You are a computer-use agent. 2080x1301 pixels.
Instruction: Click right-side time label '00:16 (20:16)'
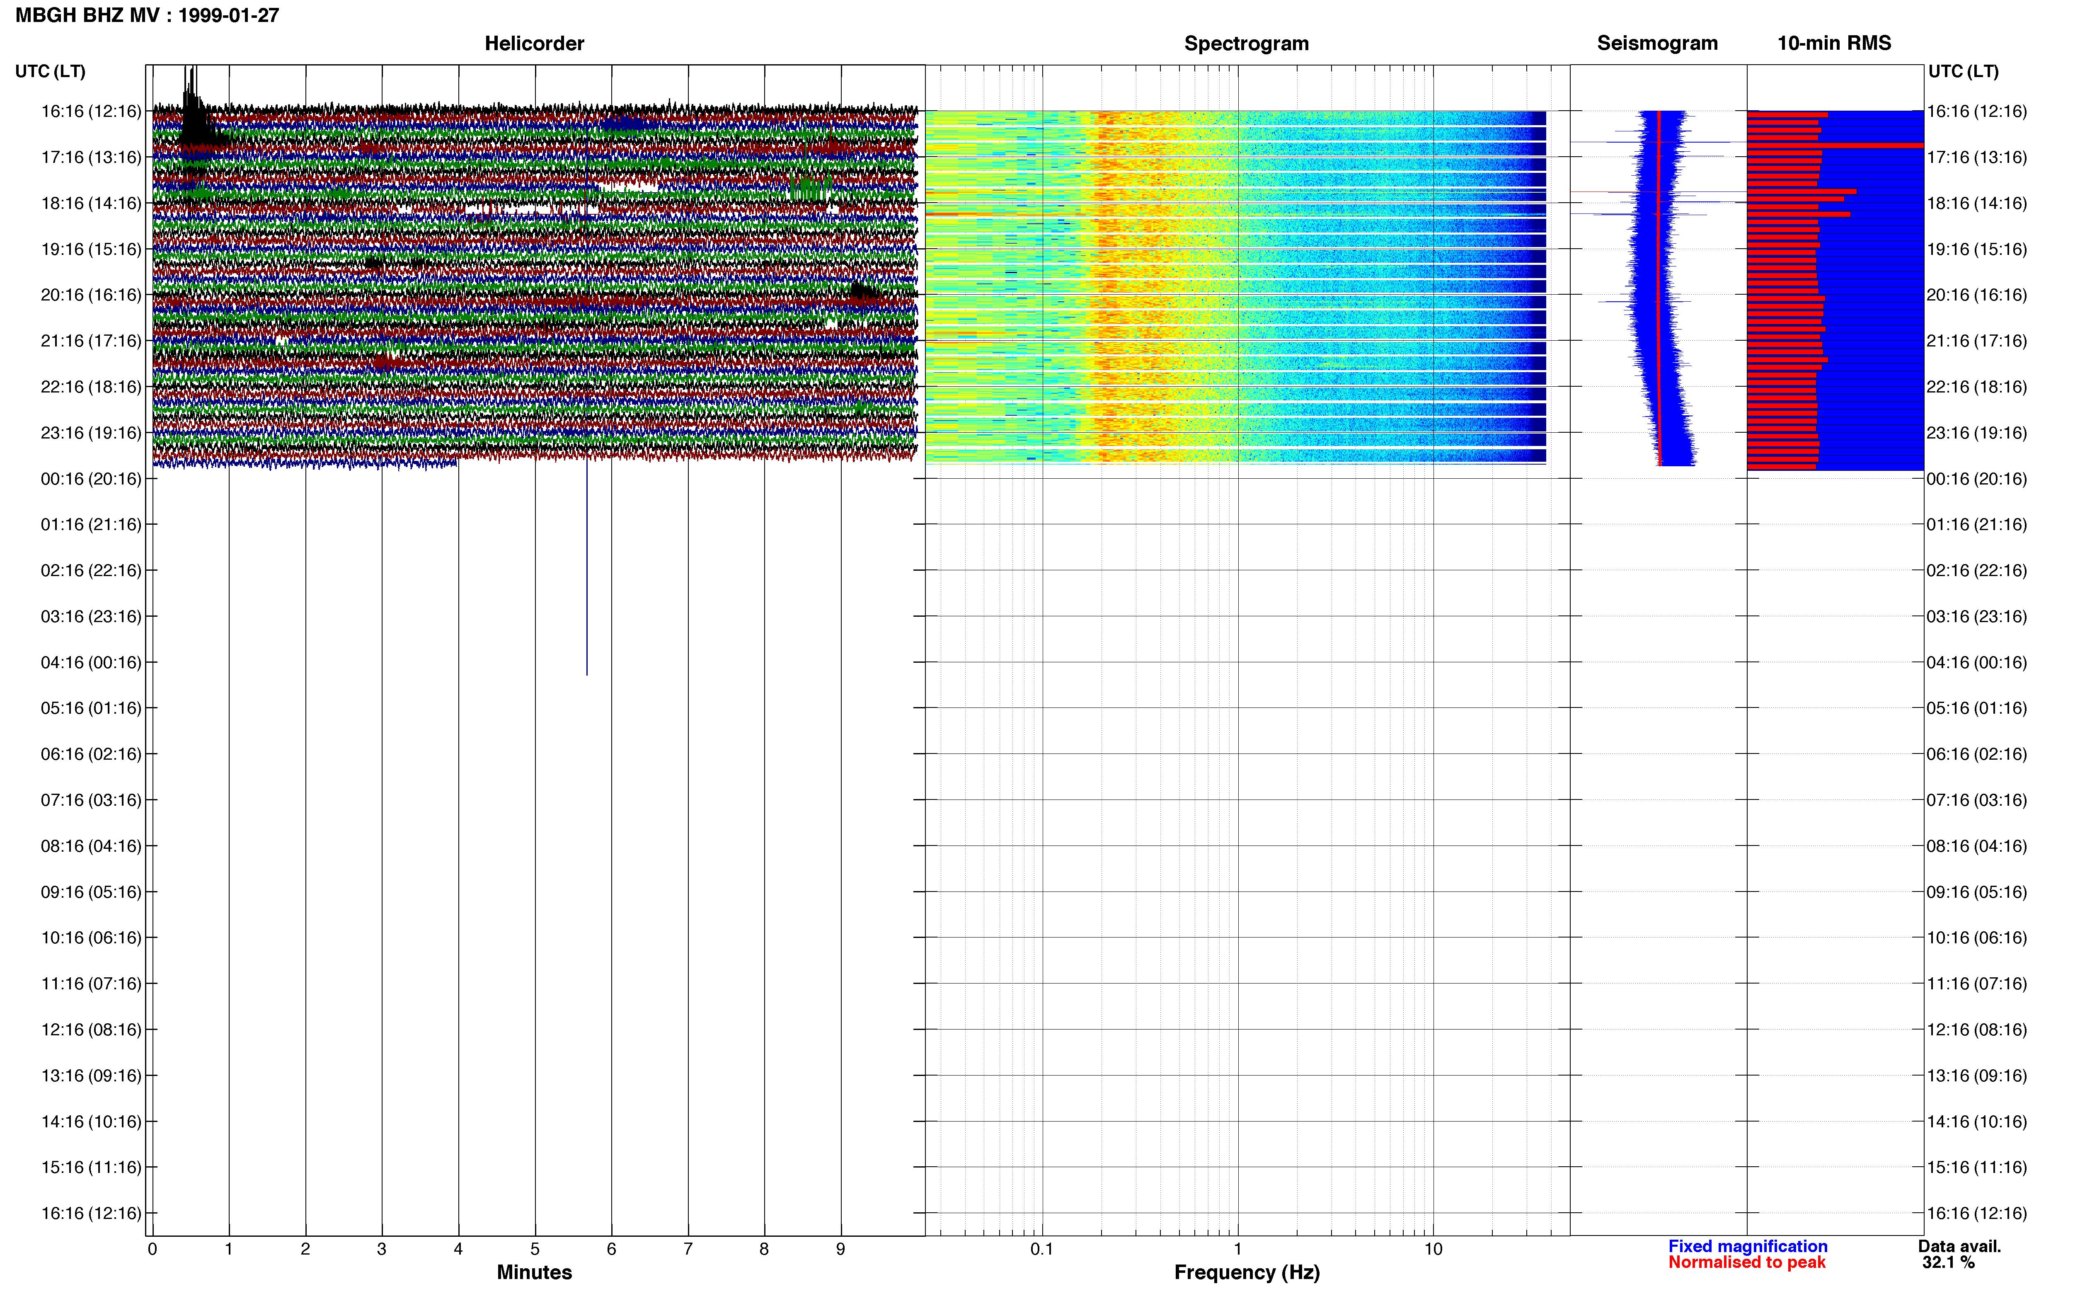pos(1977,478)
